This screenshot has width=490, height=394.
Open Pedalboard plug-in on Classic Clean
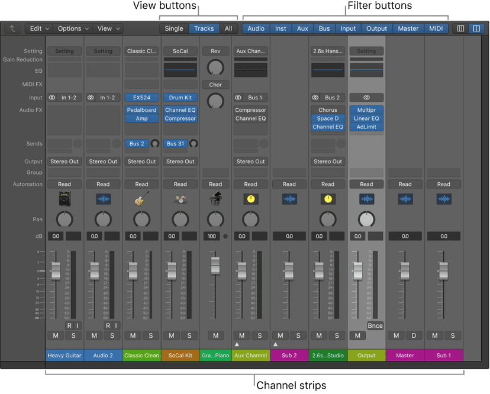[141, 110]
